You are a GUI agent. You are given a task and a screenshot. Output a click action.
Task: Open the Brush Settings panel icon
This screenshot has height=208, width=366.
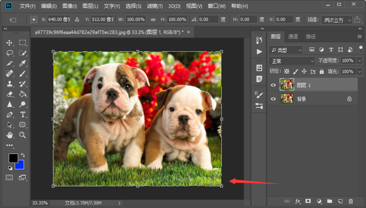(259, 95)
